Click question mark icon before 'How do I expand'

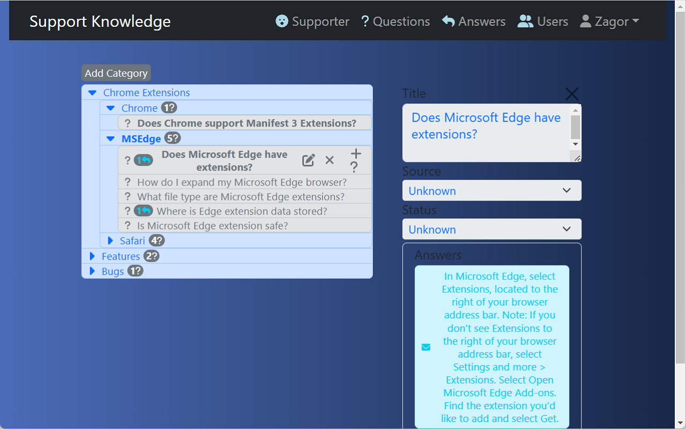tap(128, 182)
